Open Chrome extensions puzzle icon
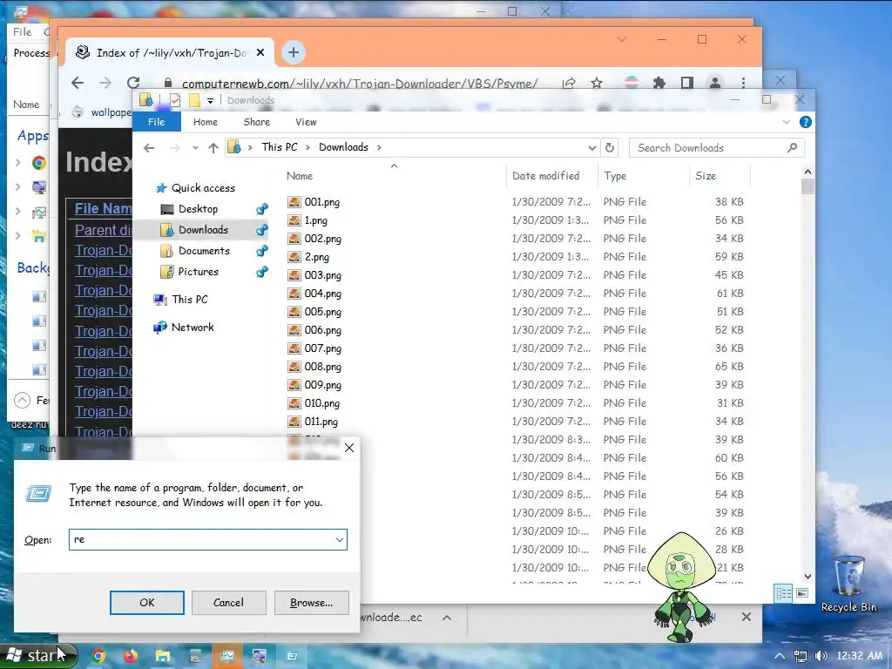The width and height of the screenshot is (892, 669). pyautogui.click(x=659, y=83)
